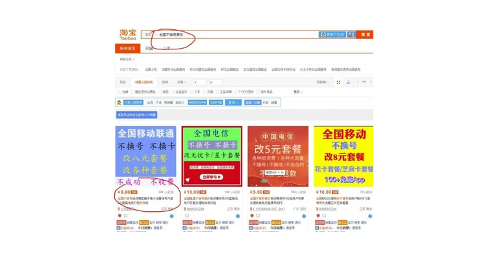Viewport: 487px width, 260px height.
Task: Sort results by 信用
Action: (165, 82)
